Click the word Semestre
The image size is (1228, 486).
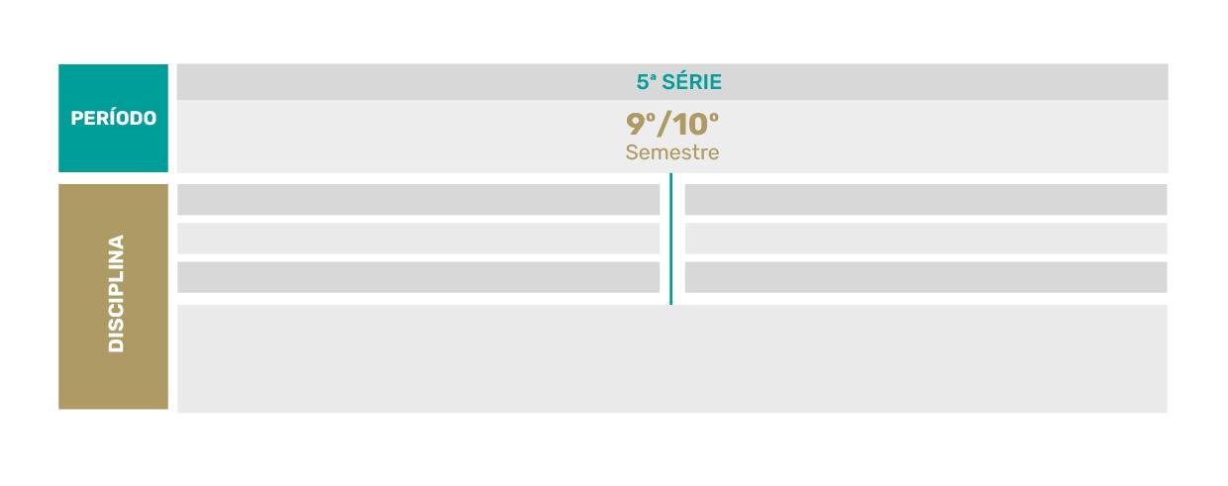(672, 152)
